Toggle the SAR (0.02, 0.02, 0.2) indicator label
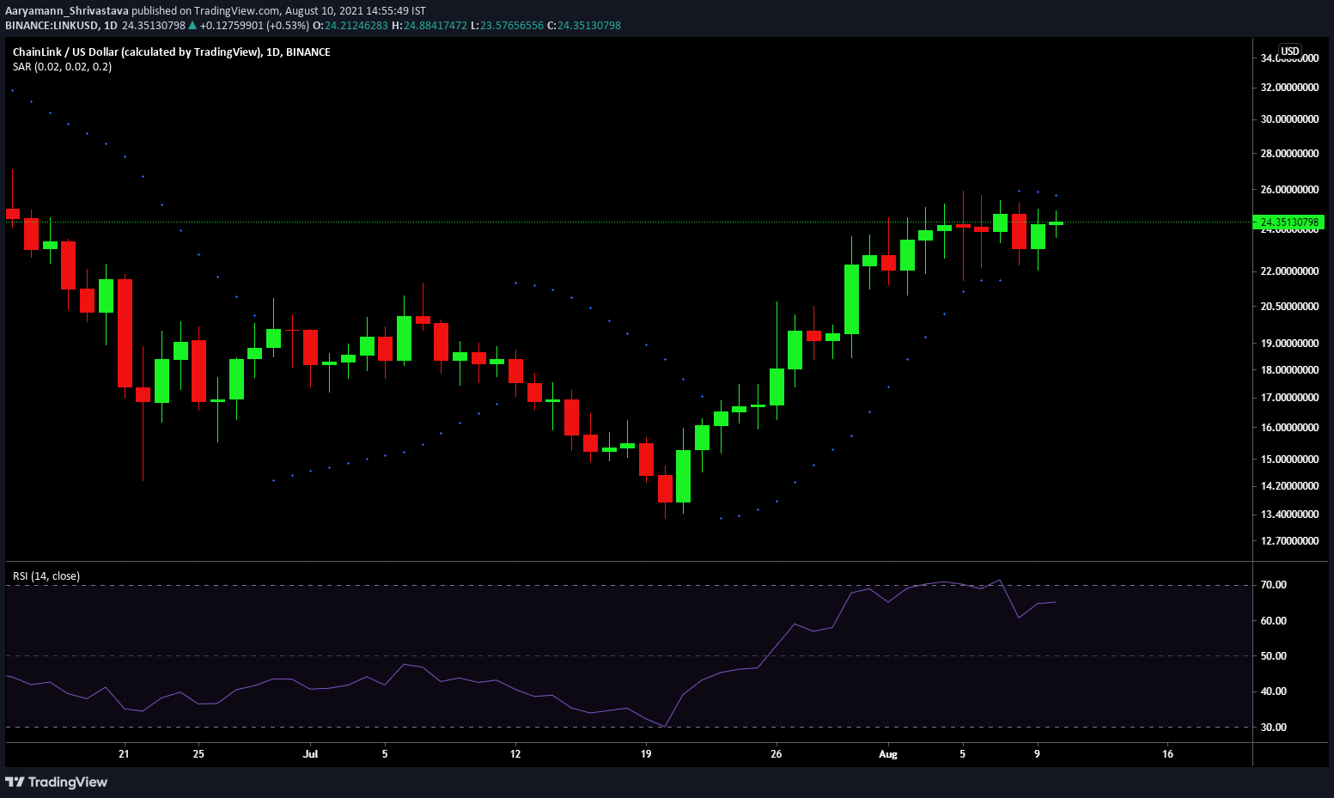This screenshot has width=1334, height=798. (x=60, y=66)
